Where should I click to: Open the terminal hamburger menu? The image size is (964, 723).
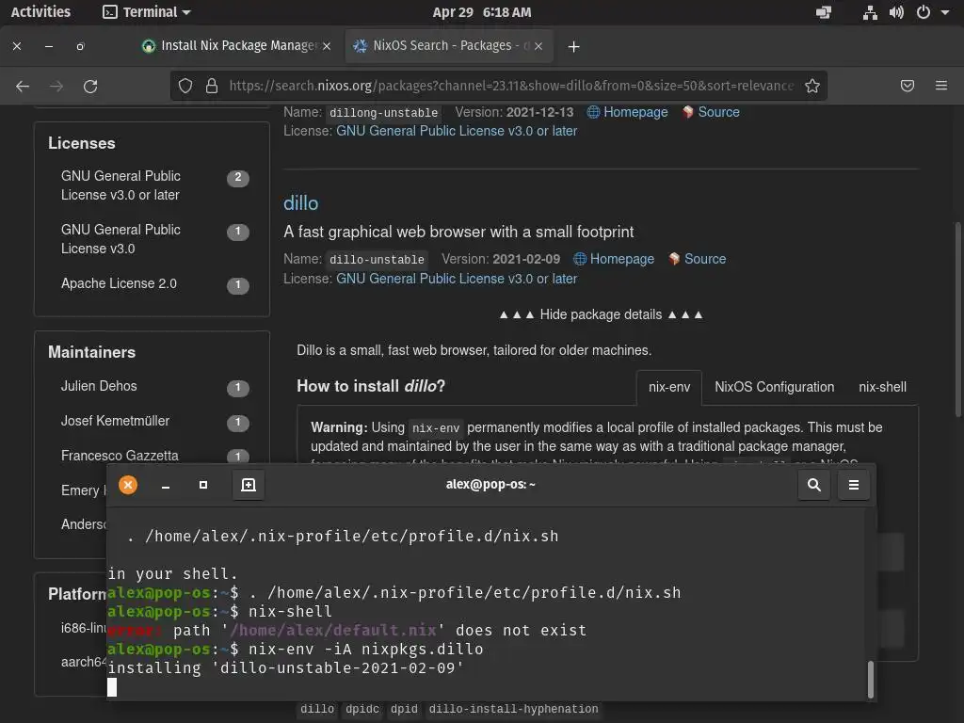pos(854,485)
